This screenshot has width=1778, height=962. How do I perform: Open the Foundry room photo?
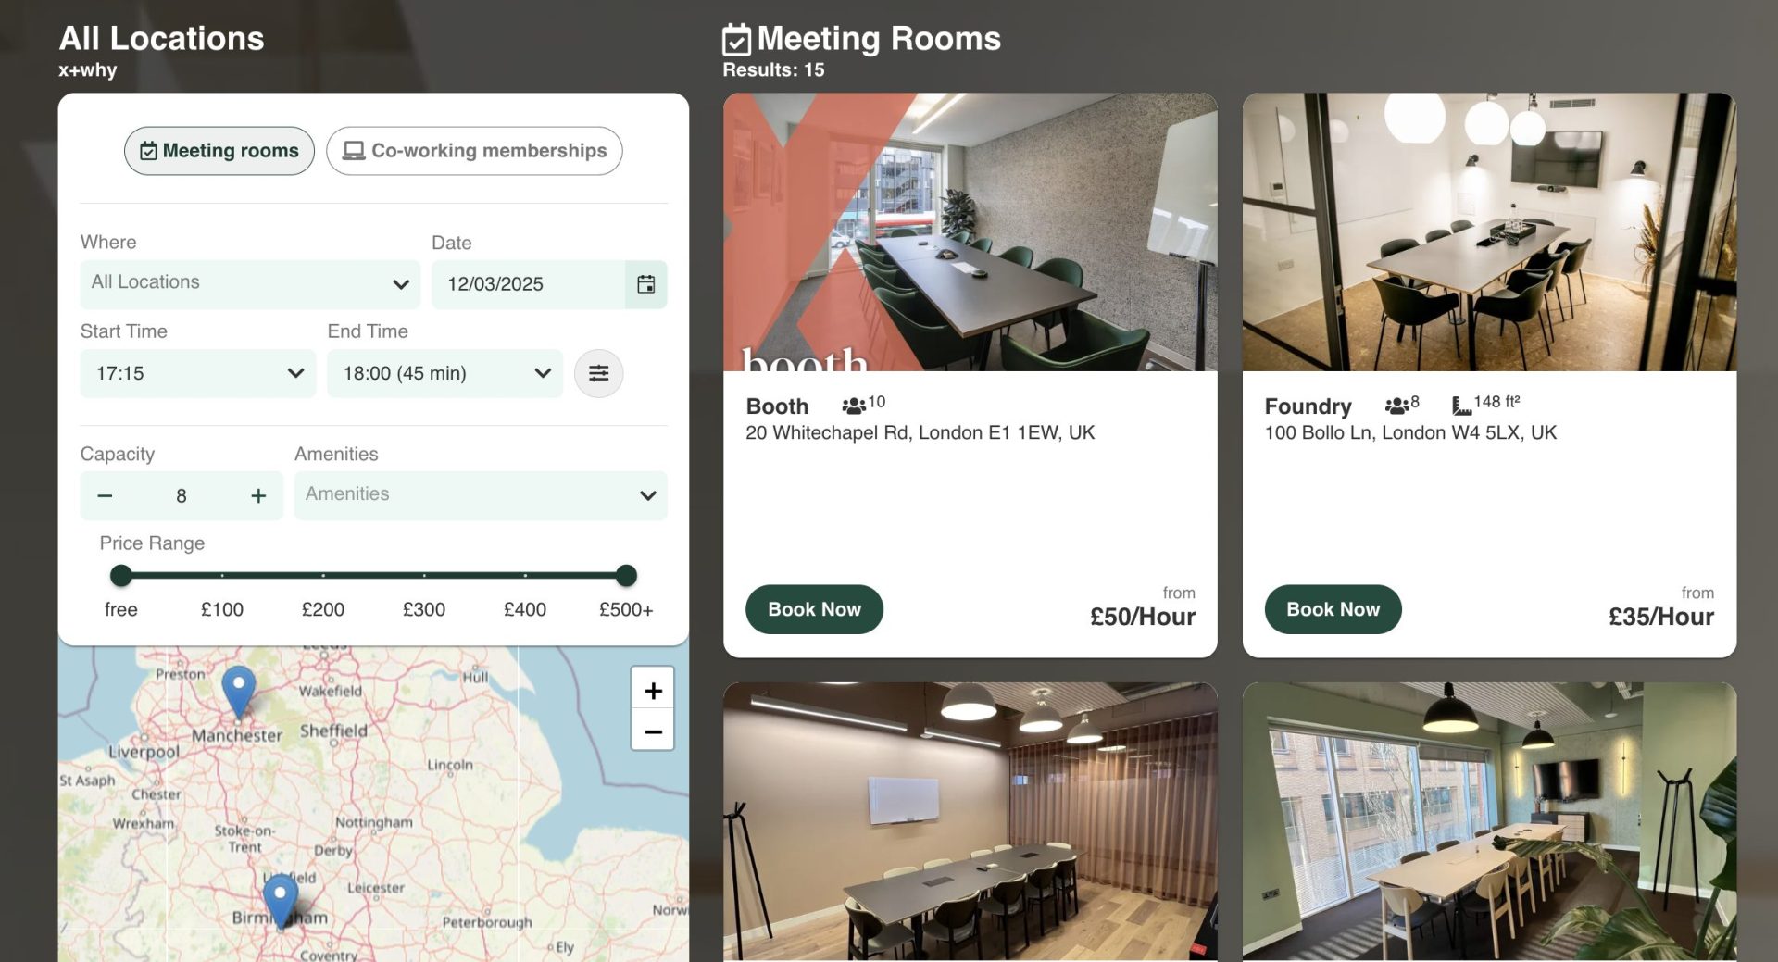1489,231
